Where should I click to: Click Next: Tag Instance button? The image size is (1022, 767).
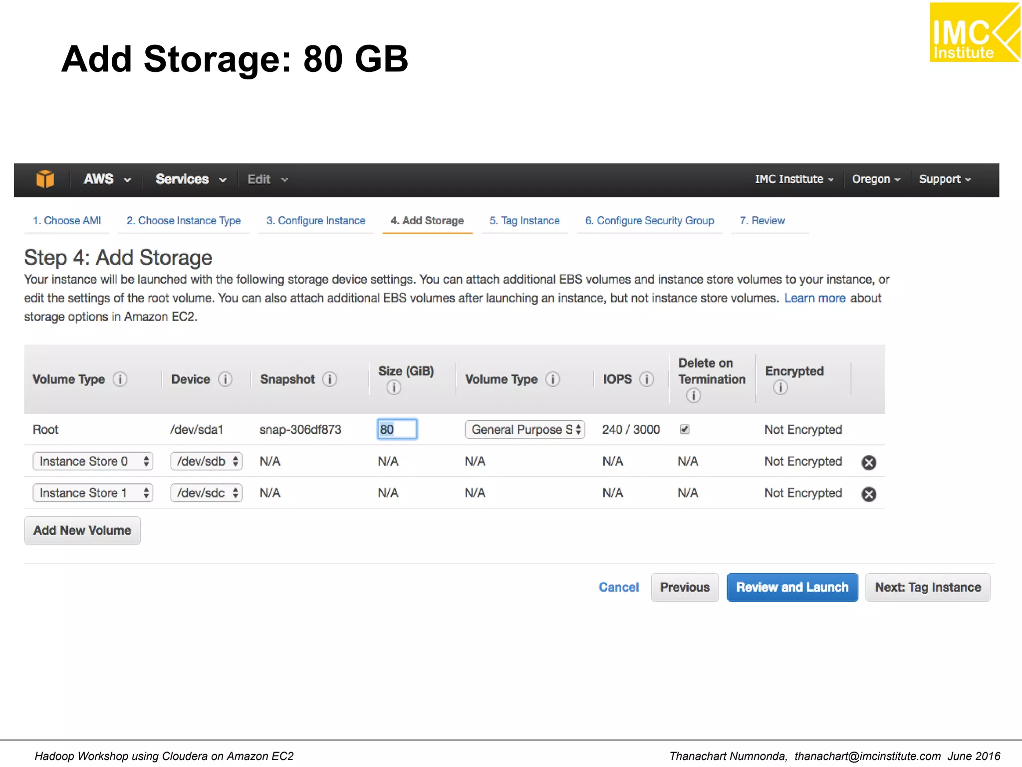(928, 587)
